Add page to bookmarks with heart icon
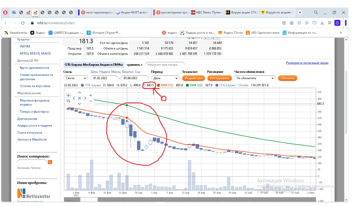 (314, 23)
